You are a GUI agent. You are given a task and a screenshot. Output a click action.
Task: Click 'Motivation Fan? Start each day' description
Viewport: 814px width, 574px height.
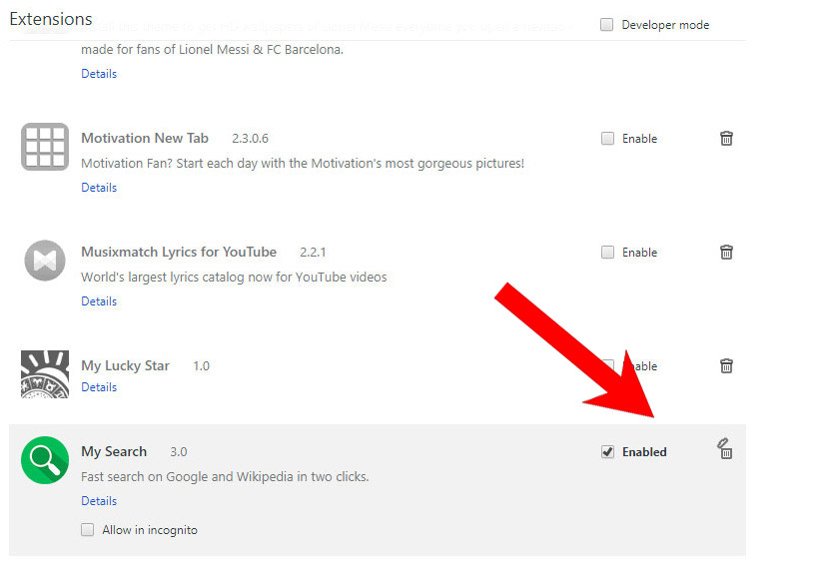click(303, 164)
